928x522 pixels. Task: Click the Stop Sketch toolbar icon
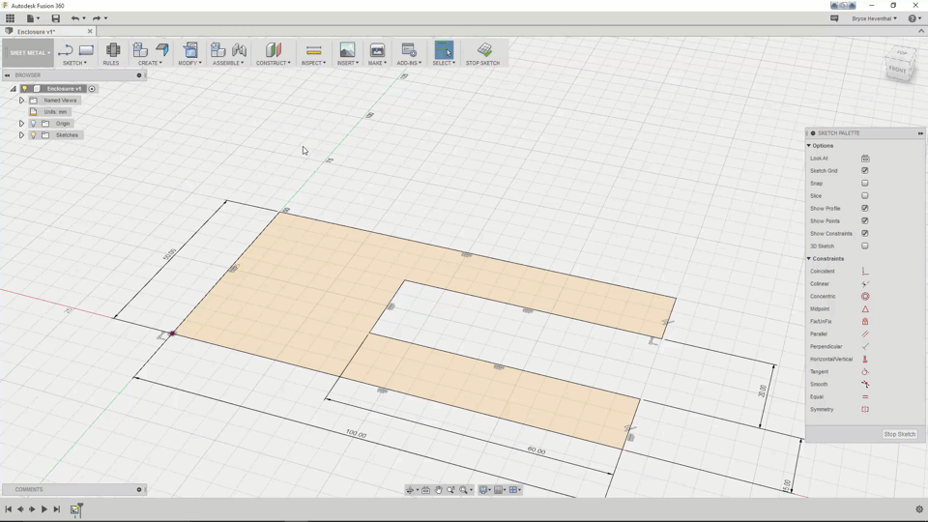click(x=483, y=50)
